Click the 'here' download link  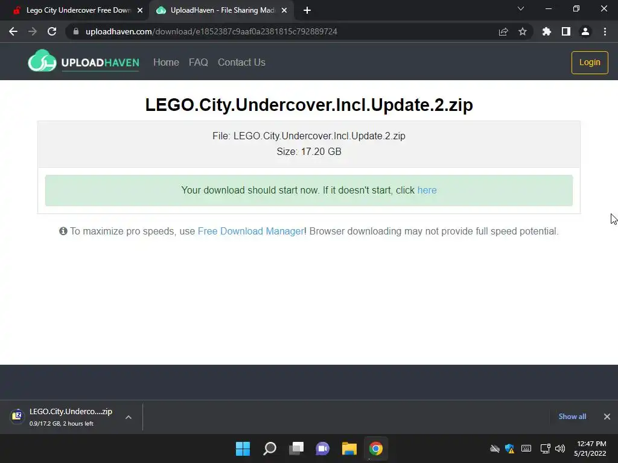click(427, 190)
